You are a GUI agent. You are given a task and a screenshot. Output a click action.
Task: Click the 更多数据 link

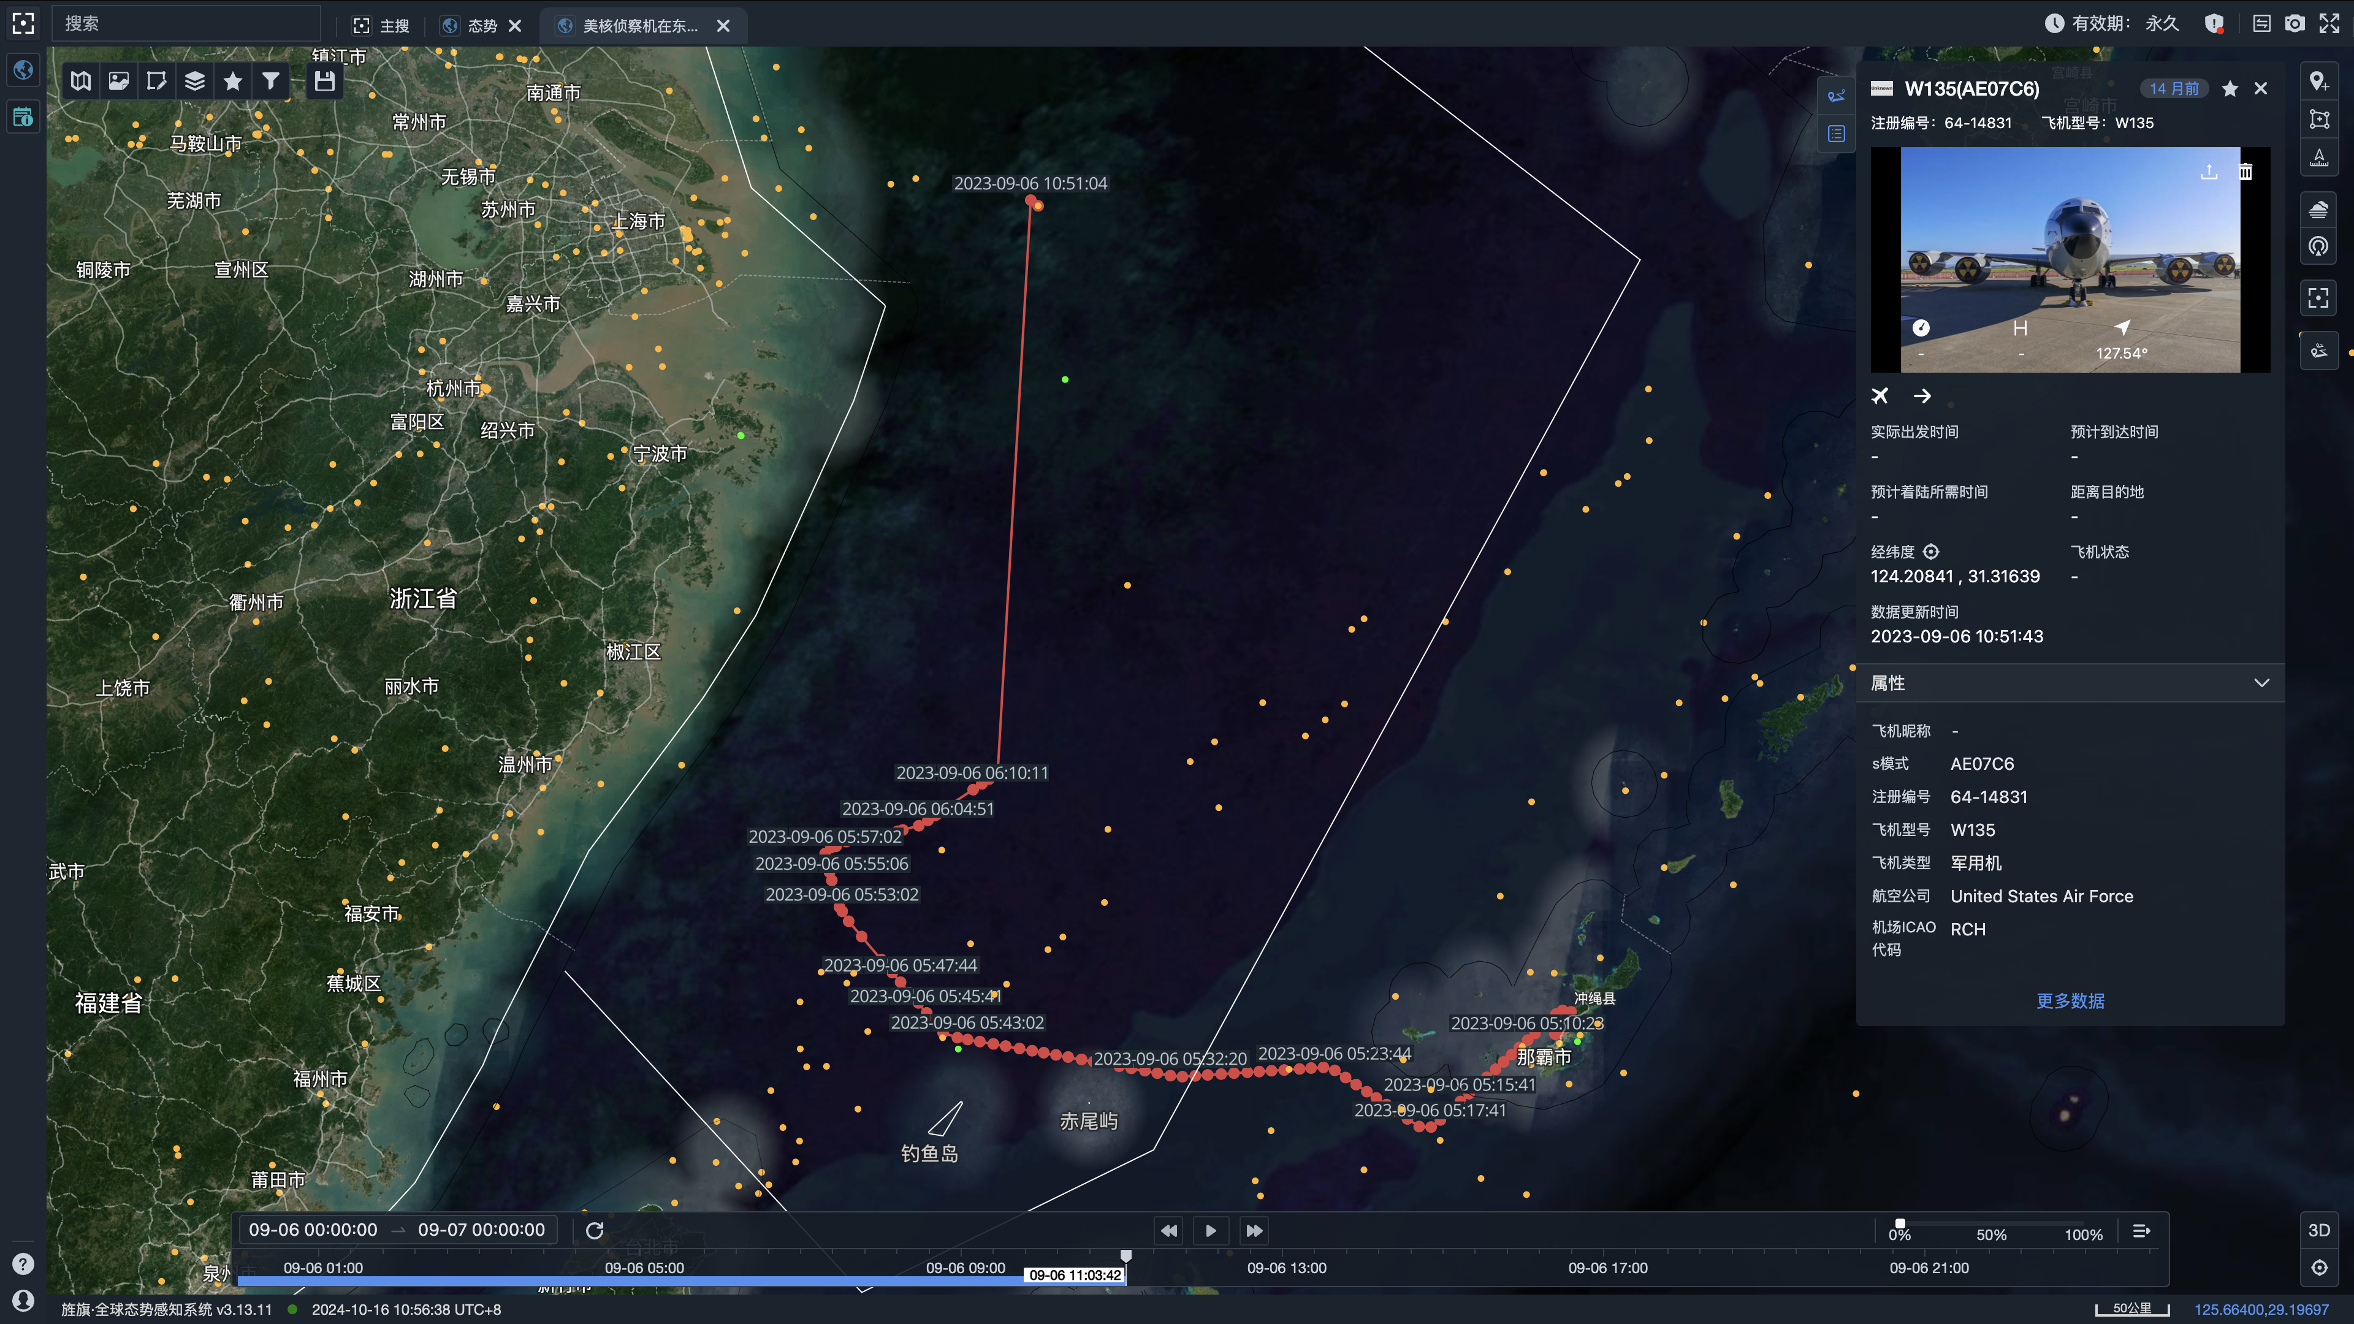[x=2070, y=1000]
